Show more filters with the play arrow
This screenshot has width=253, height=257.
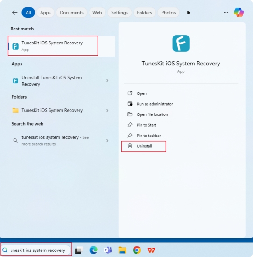coord(189,13)
